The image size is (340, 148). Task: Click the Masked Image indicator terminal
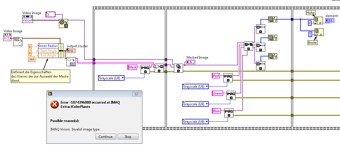click(190, 62)
